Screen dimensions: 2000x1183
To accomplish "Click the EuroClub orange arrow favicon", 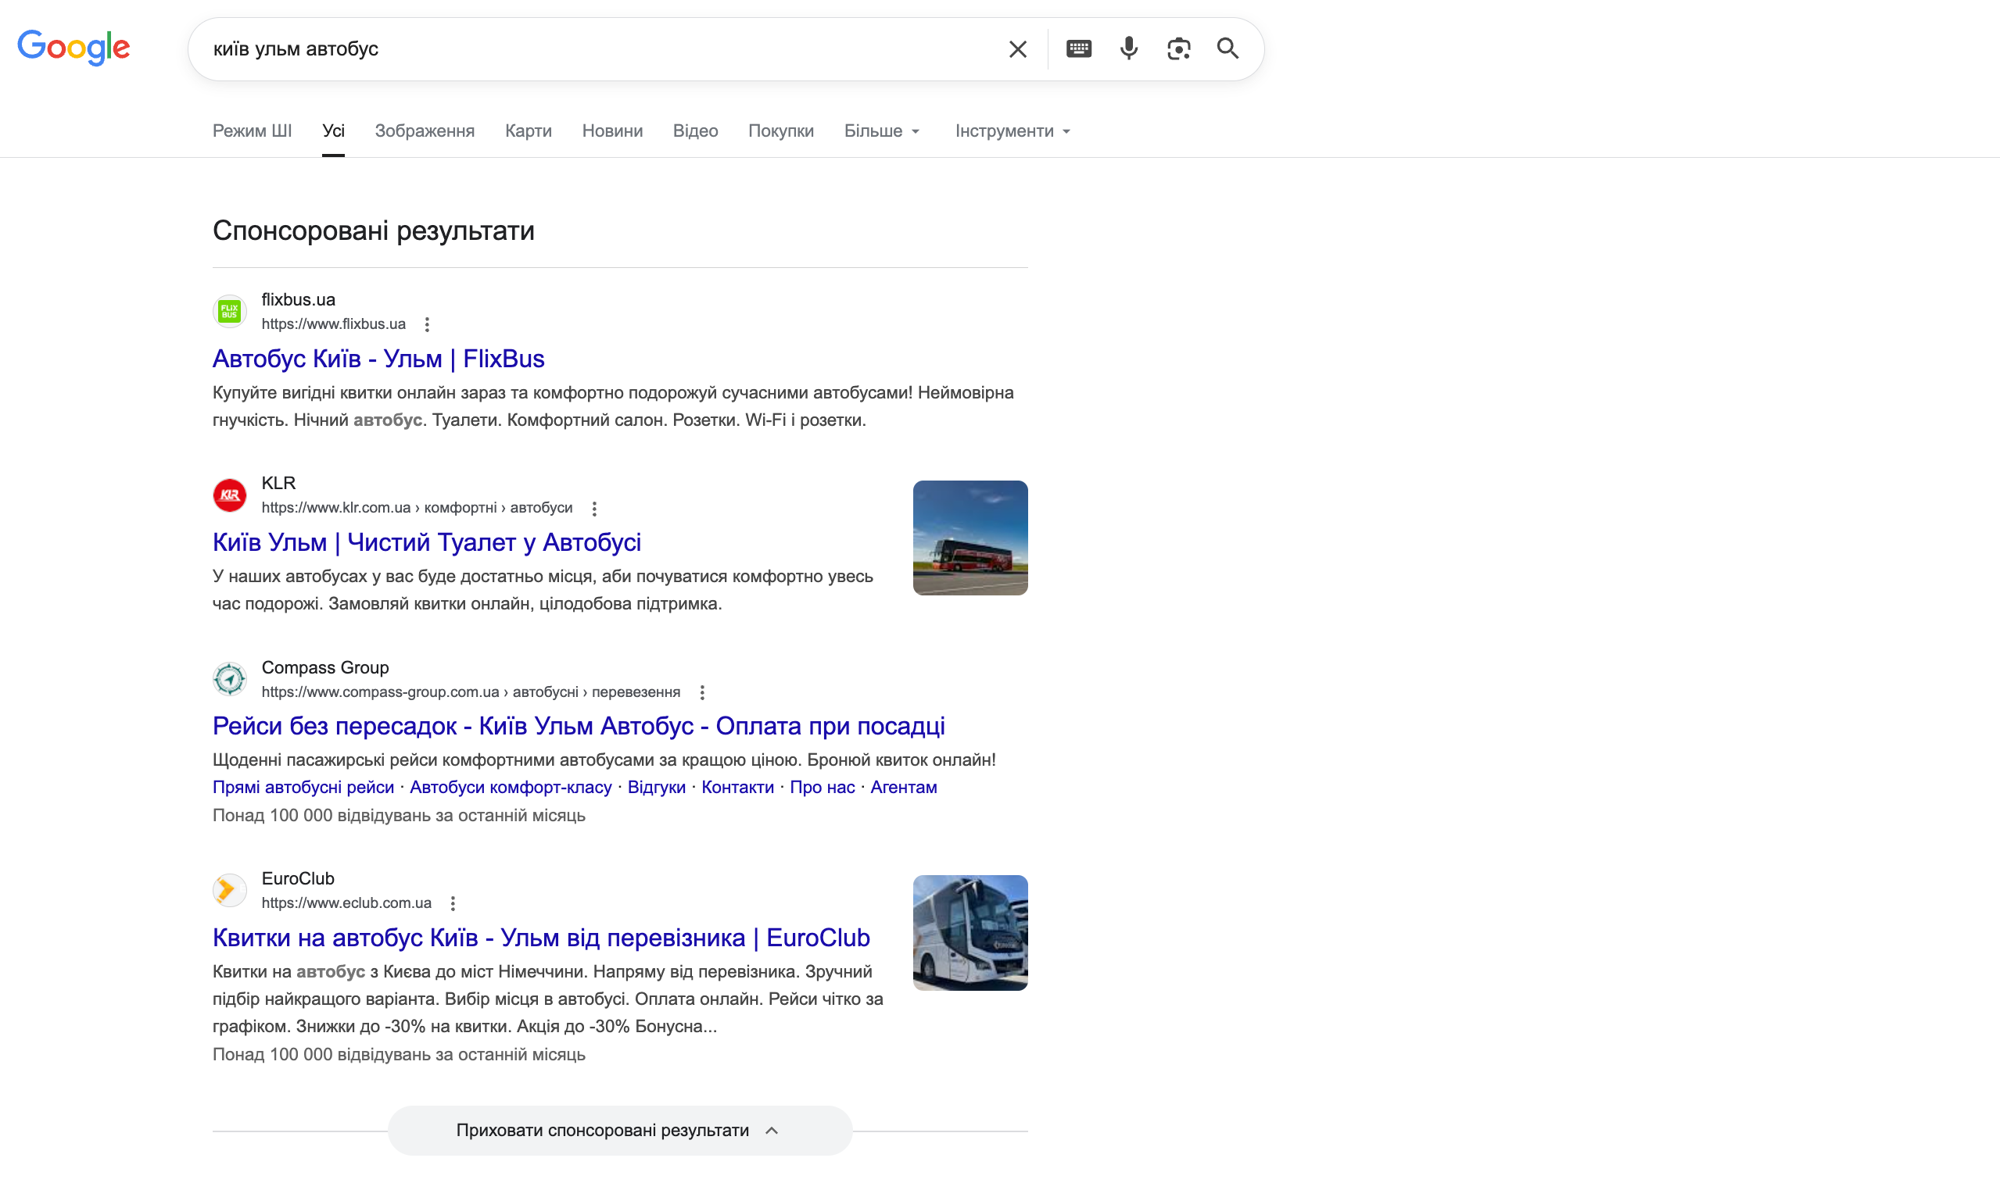I will pyautogui.click(x=230, y=890).
